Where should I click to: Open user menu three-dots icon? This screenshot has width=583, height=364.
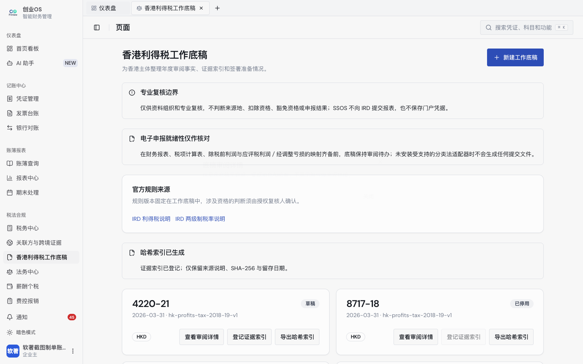click(73, 351)
